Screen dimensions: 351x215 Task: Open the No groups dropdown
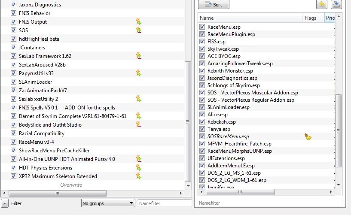(x=108, y=203)
